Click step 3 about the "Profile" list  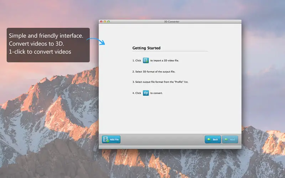click(x=160, y=82)
